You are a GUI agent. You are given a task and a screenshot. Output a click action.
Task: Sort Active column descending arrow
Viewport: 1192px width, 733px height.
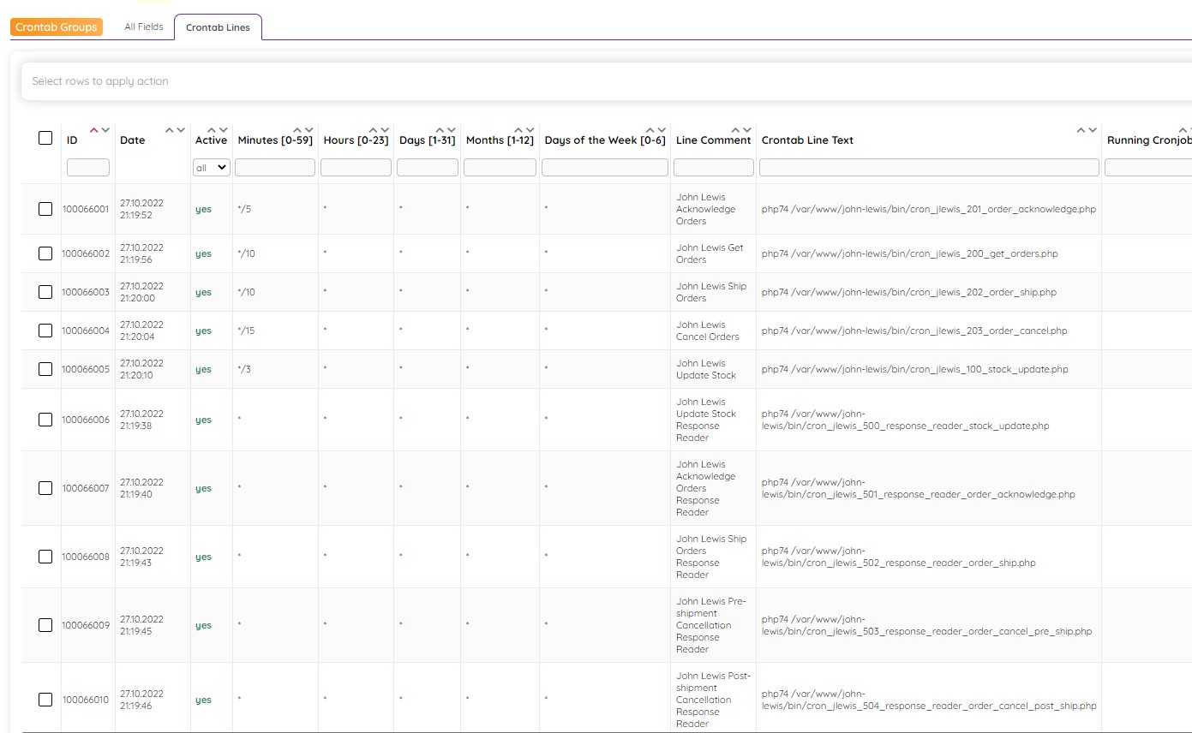[224, 130]
